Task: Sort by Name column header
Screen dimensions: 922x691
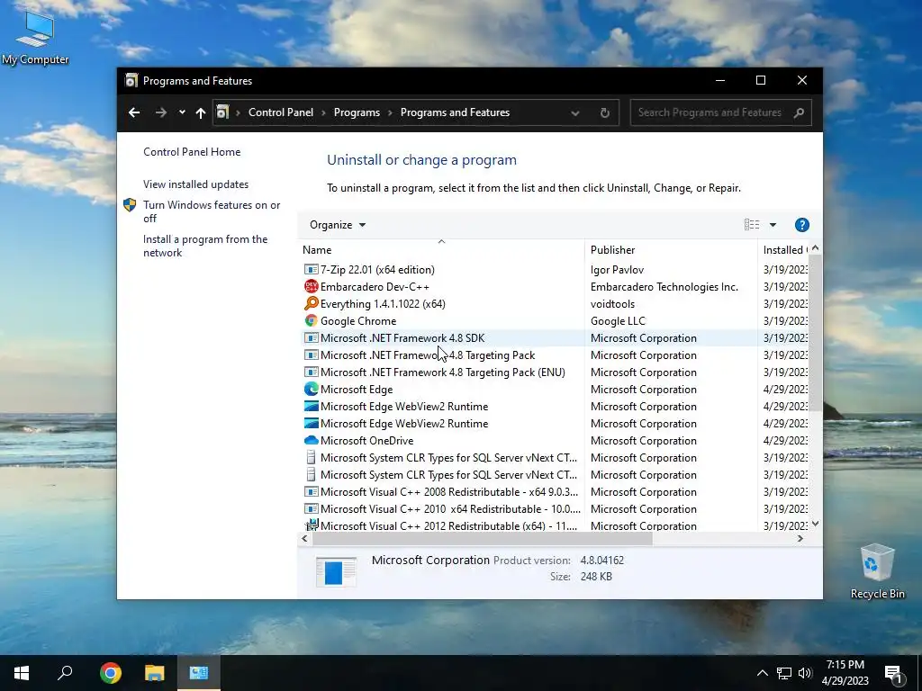Action: 441,250
